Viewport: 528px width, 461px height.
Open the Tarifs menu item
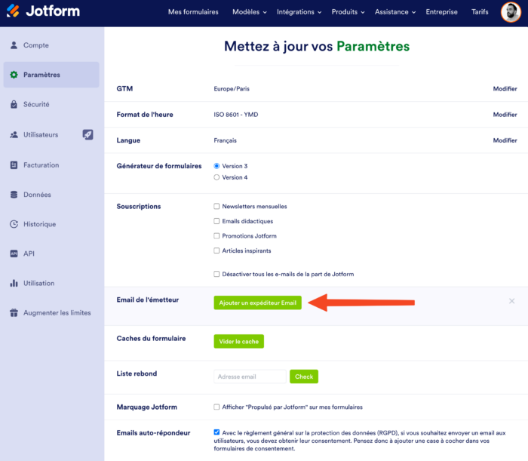tap(480, 12)
